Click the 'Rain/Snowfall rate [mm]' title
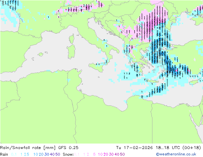 click(x=28, y=148)
